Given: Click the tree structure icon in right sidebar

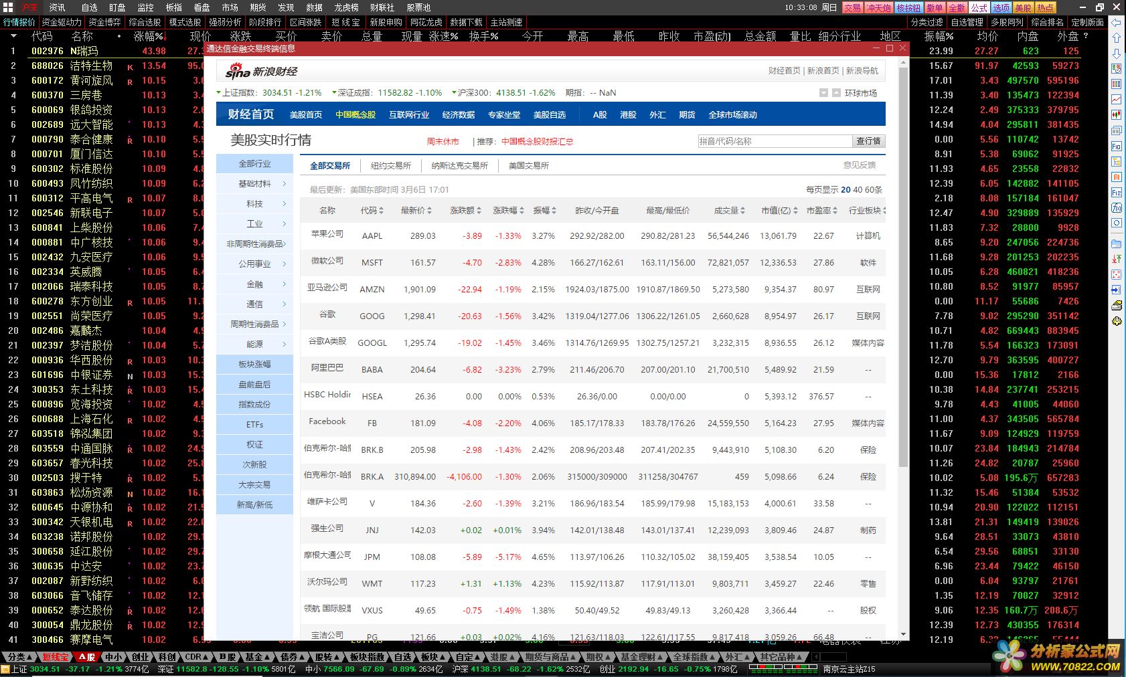Looking at the screenshot, I should 1116,161.
